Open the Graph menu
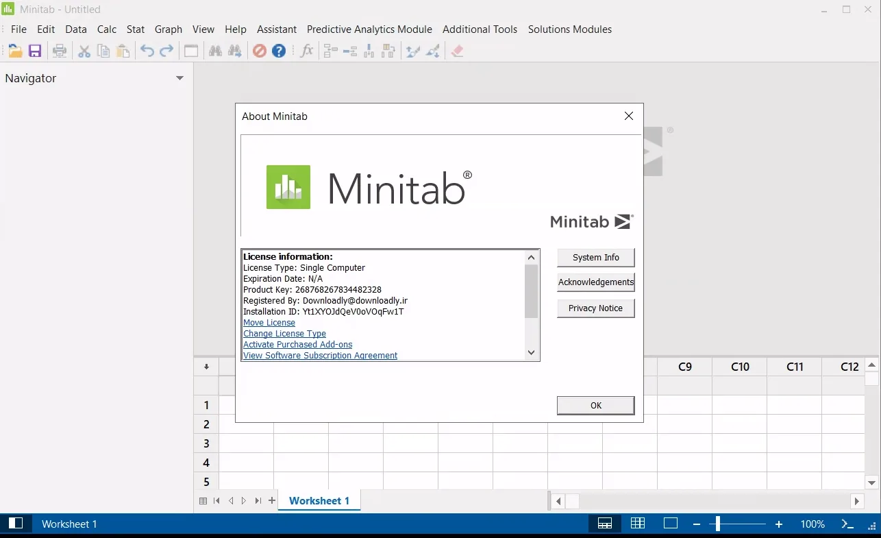 point(169,29)
